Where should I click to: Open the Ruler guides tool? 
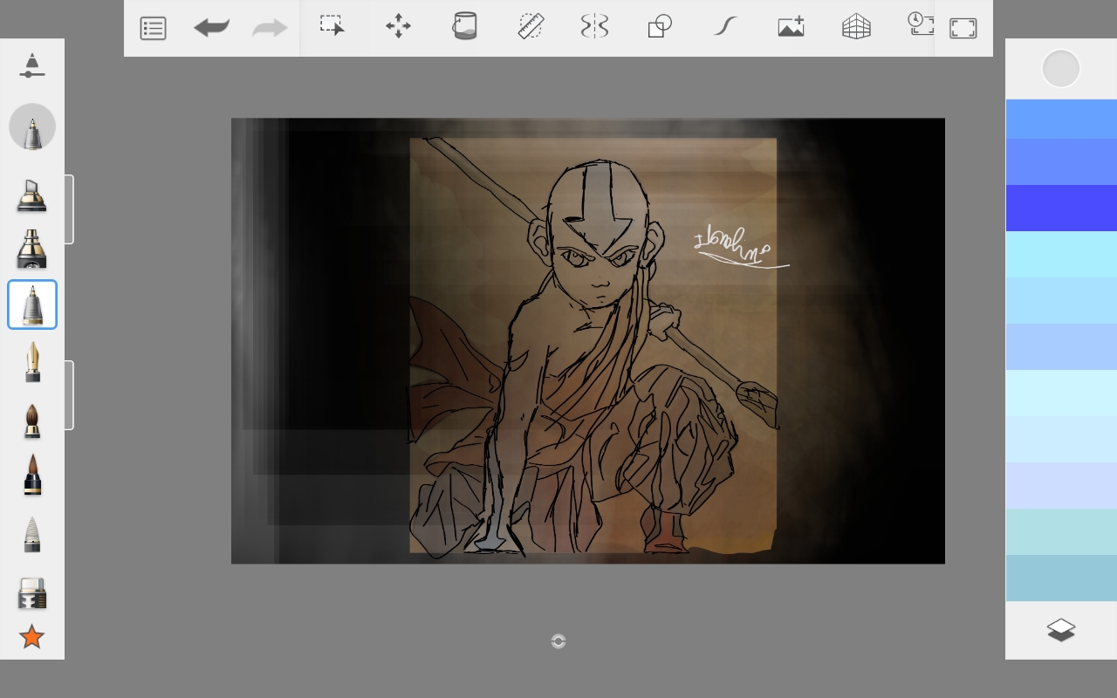tap(531, 26)
